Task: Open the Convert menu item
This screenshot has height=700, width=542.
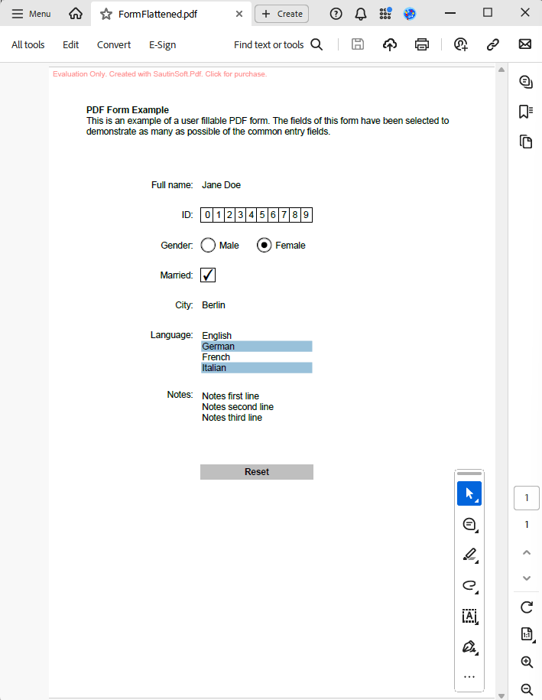Action: [x=114, y=44]
